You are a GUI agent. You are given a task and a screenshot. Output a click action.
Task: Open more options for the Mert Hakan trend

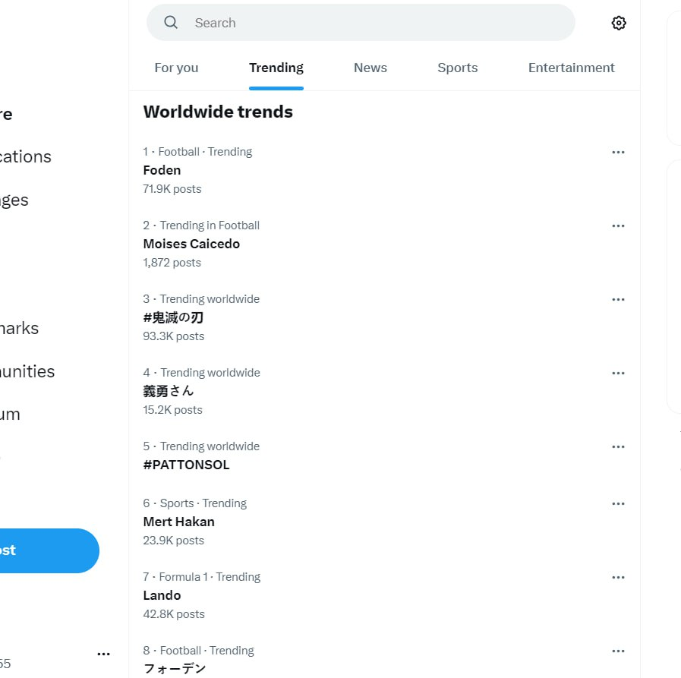pyautogui.click(x=618, y=503)
